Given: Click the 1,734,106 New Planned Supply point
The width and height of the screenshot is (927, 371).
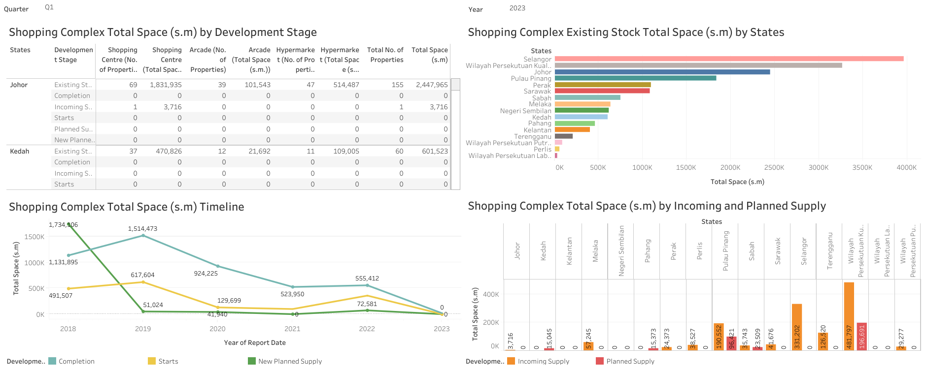Looking at the screenshot, I should 69,224.
